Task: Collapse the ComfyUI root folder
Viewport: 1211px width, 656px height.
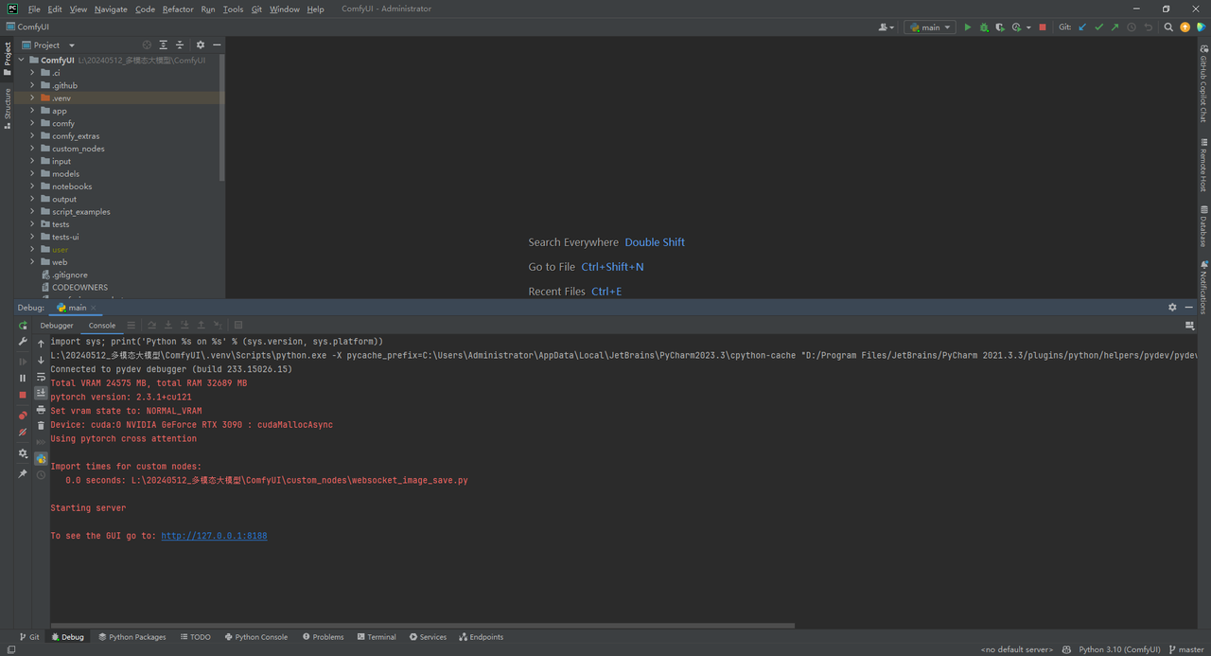Action: pos(22,60)
